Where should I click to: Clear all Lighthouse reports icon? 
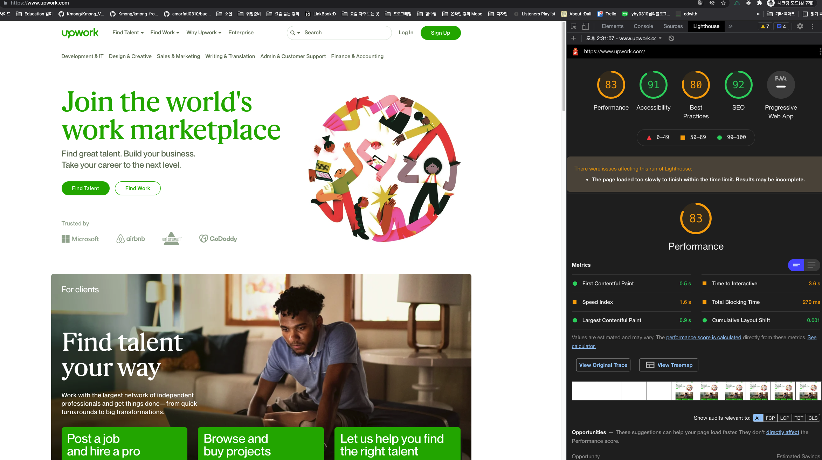(x=671, y=39)
